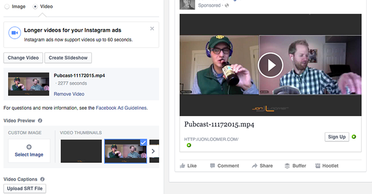Click the Comment speech bubble icon
This screenshot has height=194, width=372.
point(212,166)
